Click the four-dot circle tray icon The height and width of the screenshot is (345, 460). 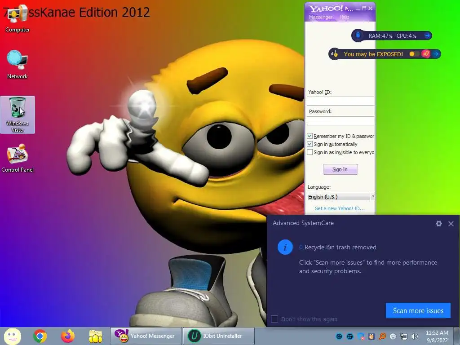tap(350, 336)
